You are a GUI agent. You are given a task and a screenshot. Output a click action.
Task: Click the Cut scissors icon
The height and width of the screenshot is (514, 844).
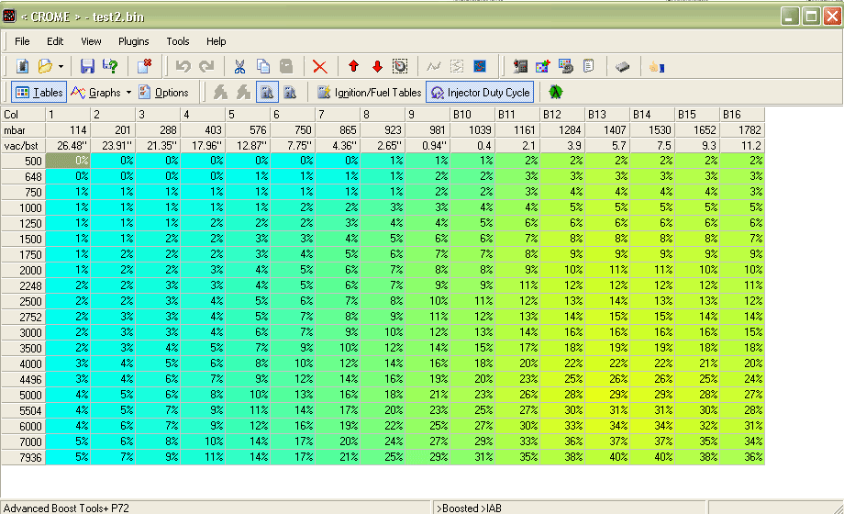(x=239, y=66)
